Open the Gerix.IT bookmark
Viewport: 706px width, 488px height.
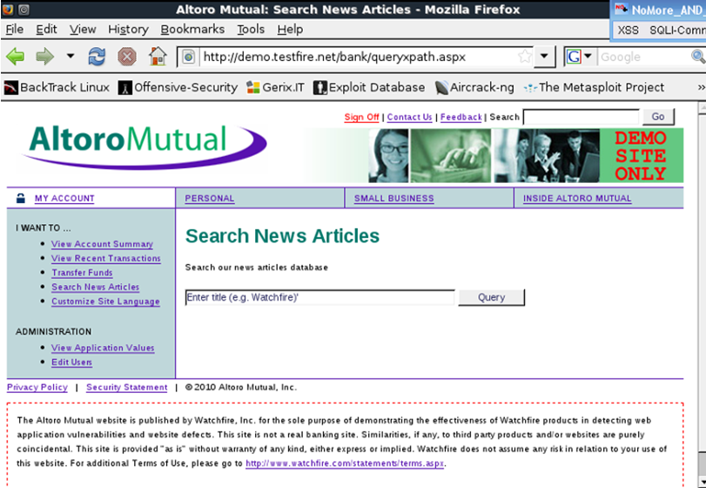(276, 87)
